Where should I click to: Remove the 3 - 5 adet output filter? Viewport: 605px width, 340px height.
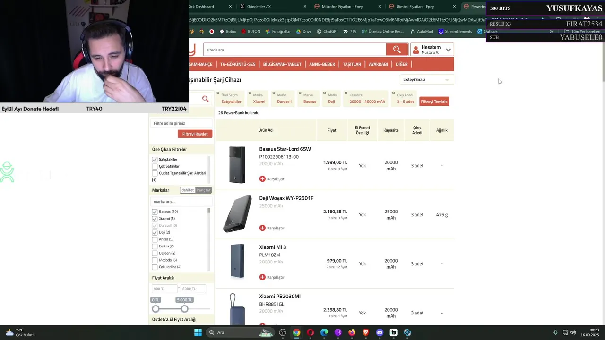[x=393, y=93]
